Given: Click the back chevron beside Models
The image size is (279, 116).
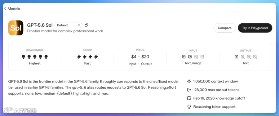Looking at the screenshot, I should pyautogui.click(x=5, y=9).
